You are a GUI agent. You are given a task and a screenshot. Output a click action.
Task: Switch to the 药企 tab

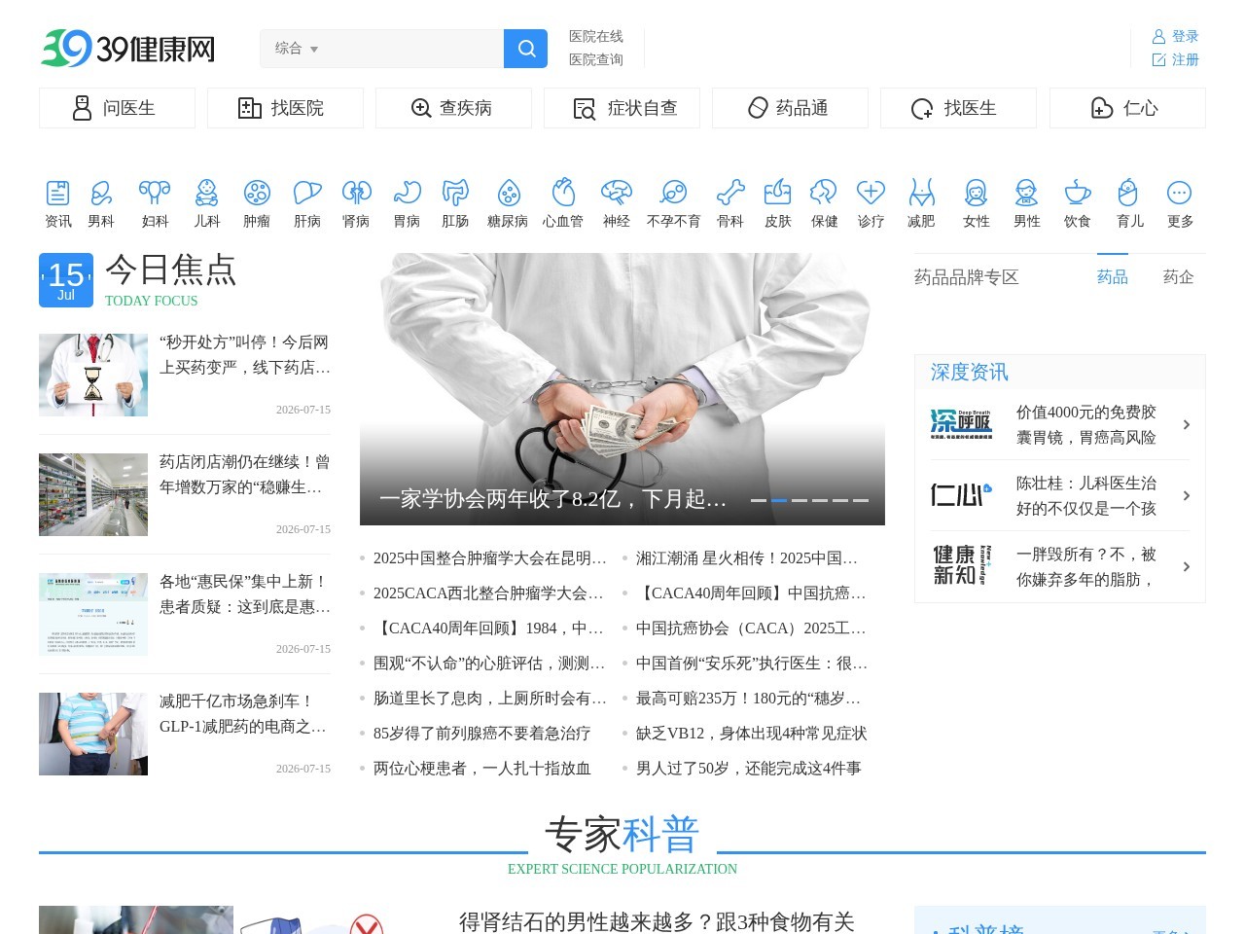coord(1179,277)
